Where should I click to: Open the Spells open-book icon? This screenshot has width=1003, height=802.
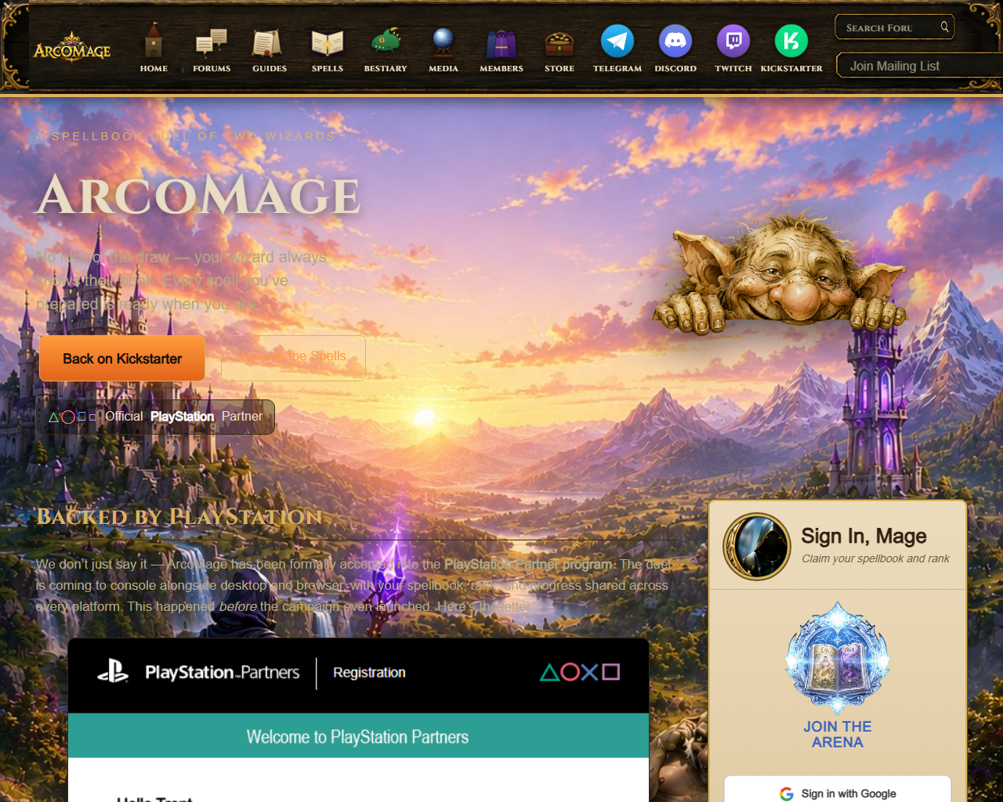point(328,43)
